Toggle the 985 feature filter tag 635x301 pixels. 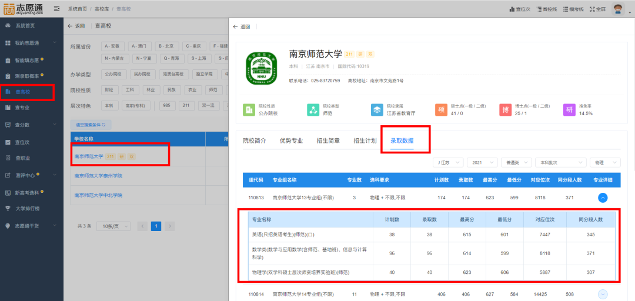pyautogui.click(x=167, y=106)
